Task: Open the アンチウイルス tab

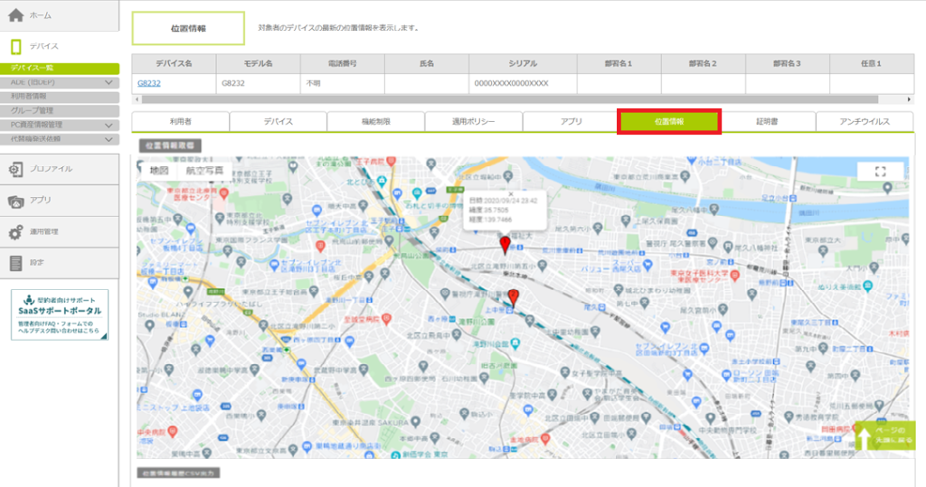Action: pyautogui.click(x=865, y=121)
